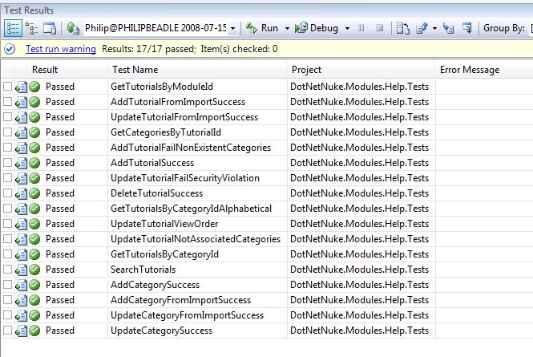Open test run details window icon
This screenshot has width=533, height=357.
(x=50, y=28)
